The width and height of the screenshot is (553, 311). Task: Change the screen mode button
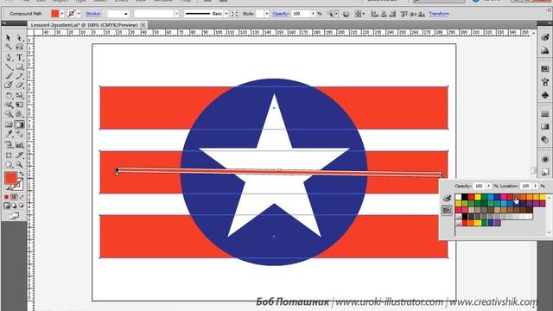[14, 216]
